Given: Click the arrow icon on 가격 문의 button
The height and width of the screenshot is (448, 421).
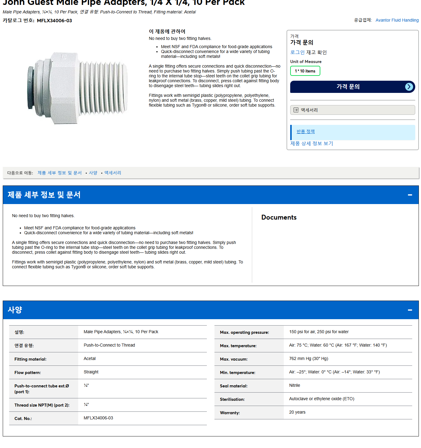Looking at the screenshot, I should coord(409,87).
